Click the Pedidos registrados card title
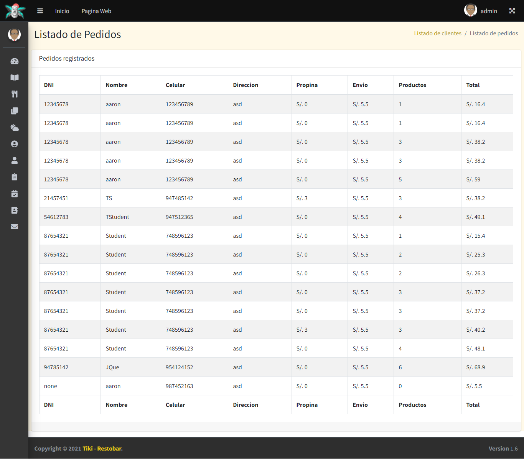Viewport: 524px width, 459px height. point(67,58)
